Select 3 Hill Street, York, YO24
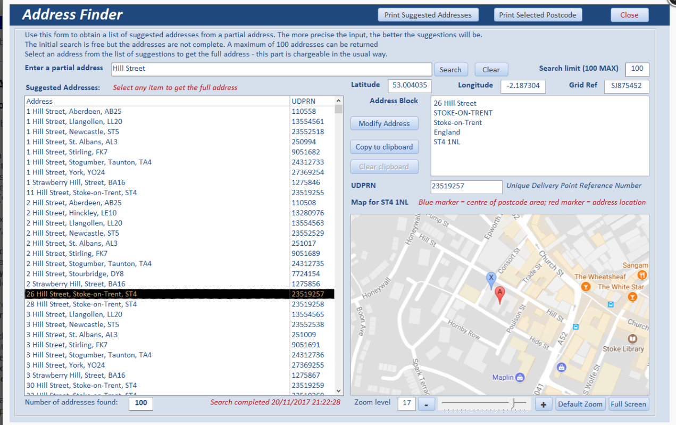 [x=179, y=365]
